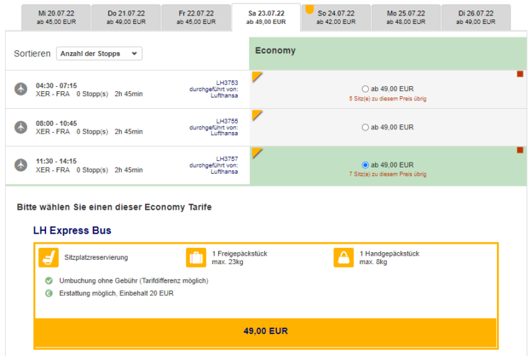Select the 04:30 flight fare radio button

pos(365,89)
